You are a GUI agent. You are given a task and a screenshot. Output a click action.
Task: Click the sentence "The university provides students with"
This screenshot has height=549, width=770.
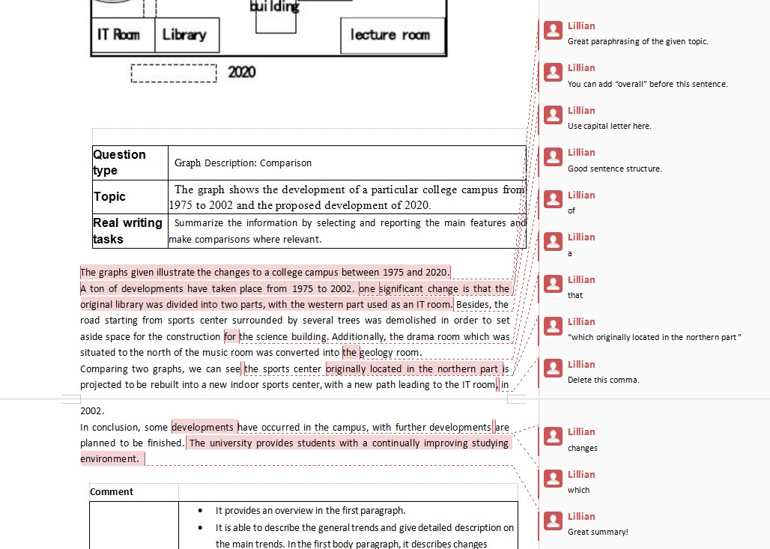pos(295,451)
